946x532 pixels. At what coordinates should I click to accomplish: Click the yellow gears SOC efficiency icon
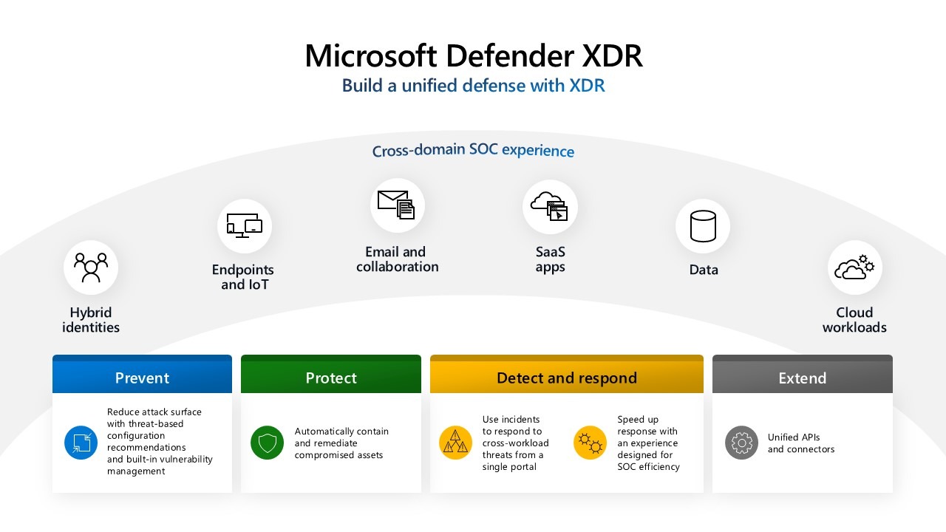pos(590,443)
